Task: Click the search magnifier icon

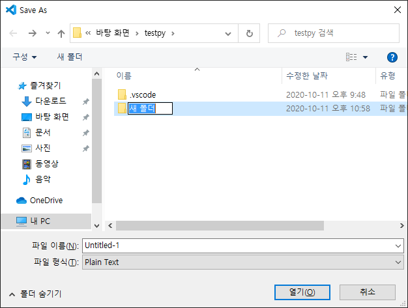Action: (x=282, y=33)
